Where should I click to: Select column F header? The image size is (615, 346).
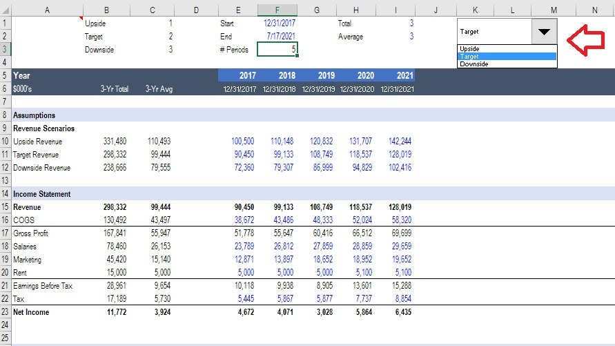click(277, 10)
